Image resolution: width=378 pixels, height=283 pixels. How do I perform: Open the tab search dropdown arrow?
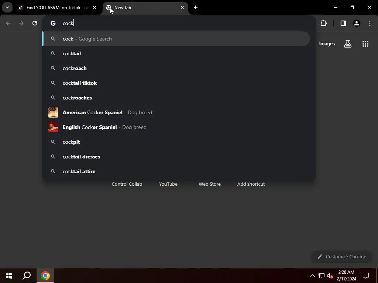pos(7,7)
